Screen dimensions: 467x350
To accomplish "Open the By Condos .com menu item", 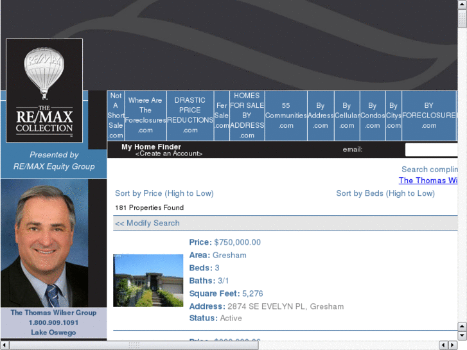I will pos(373,116).
